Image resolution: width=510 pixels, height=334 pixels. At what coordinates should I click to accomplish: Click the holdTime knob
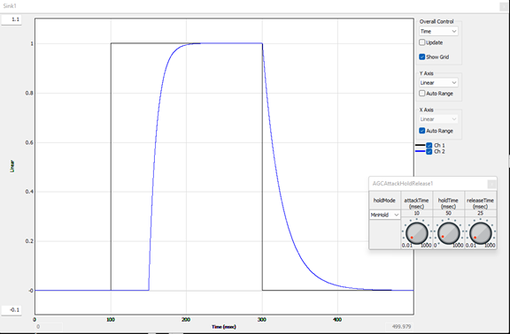point(449,232)
